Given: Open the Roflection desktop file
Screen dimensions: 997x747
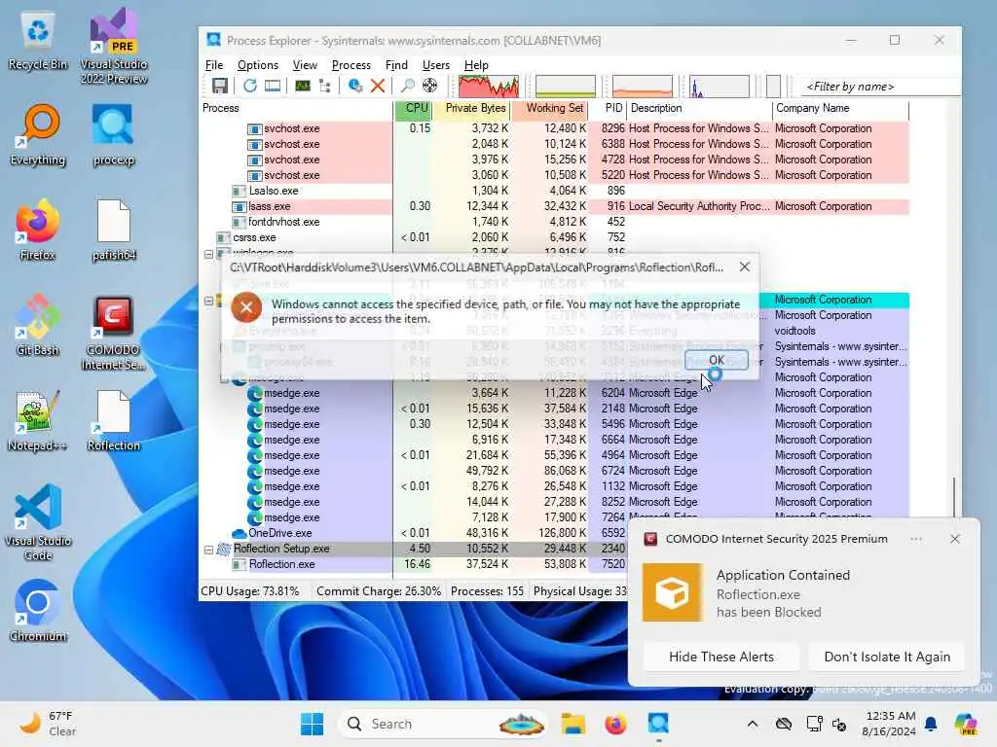Looking at the screenshot, I should pyautogui.click(x=114, y=420).
